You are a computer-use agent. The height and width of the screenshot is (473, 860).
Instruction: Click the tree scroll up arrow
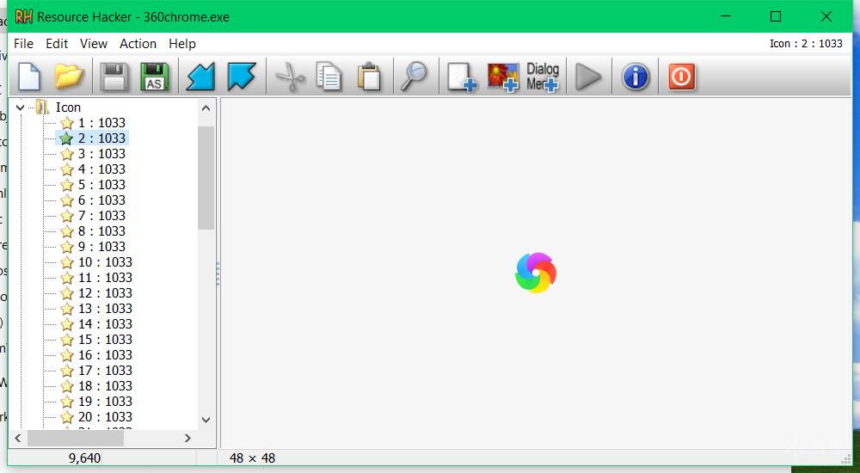click(206, 107)
